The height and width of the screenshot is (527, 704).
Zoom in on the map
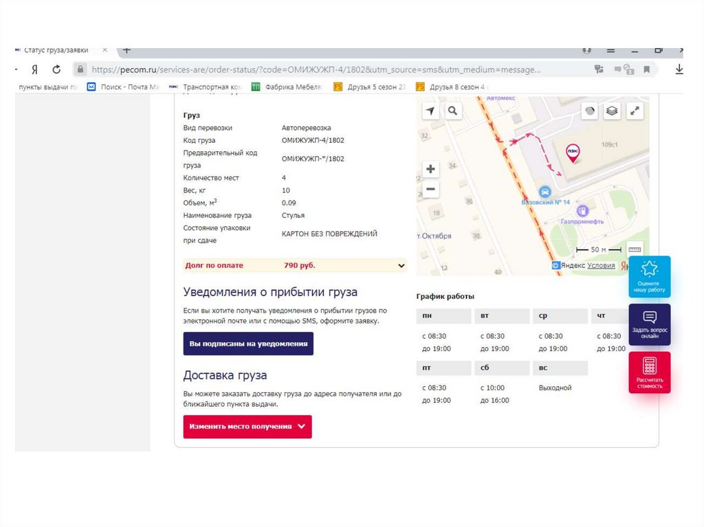[x=430, y=169]
